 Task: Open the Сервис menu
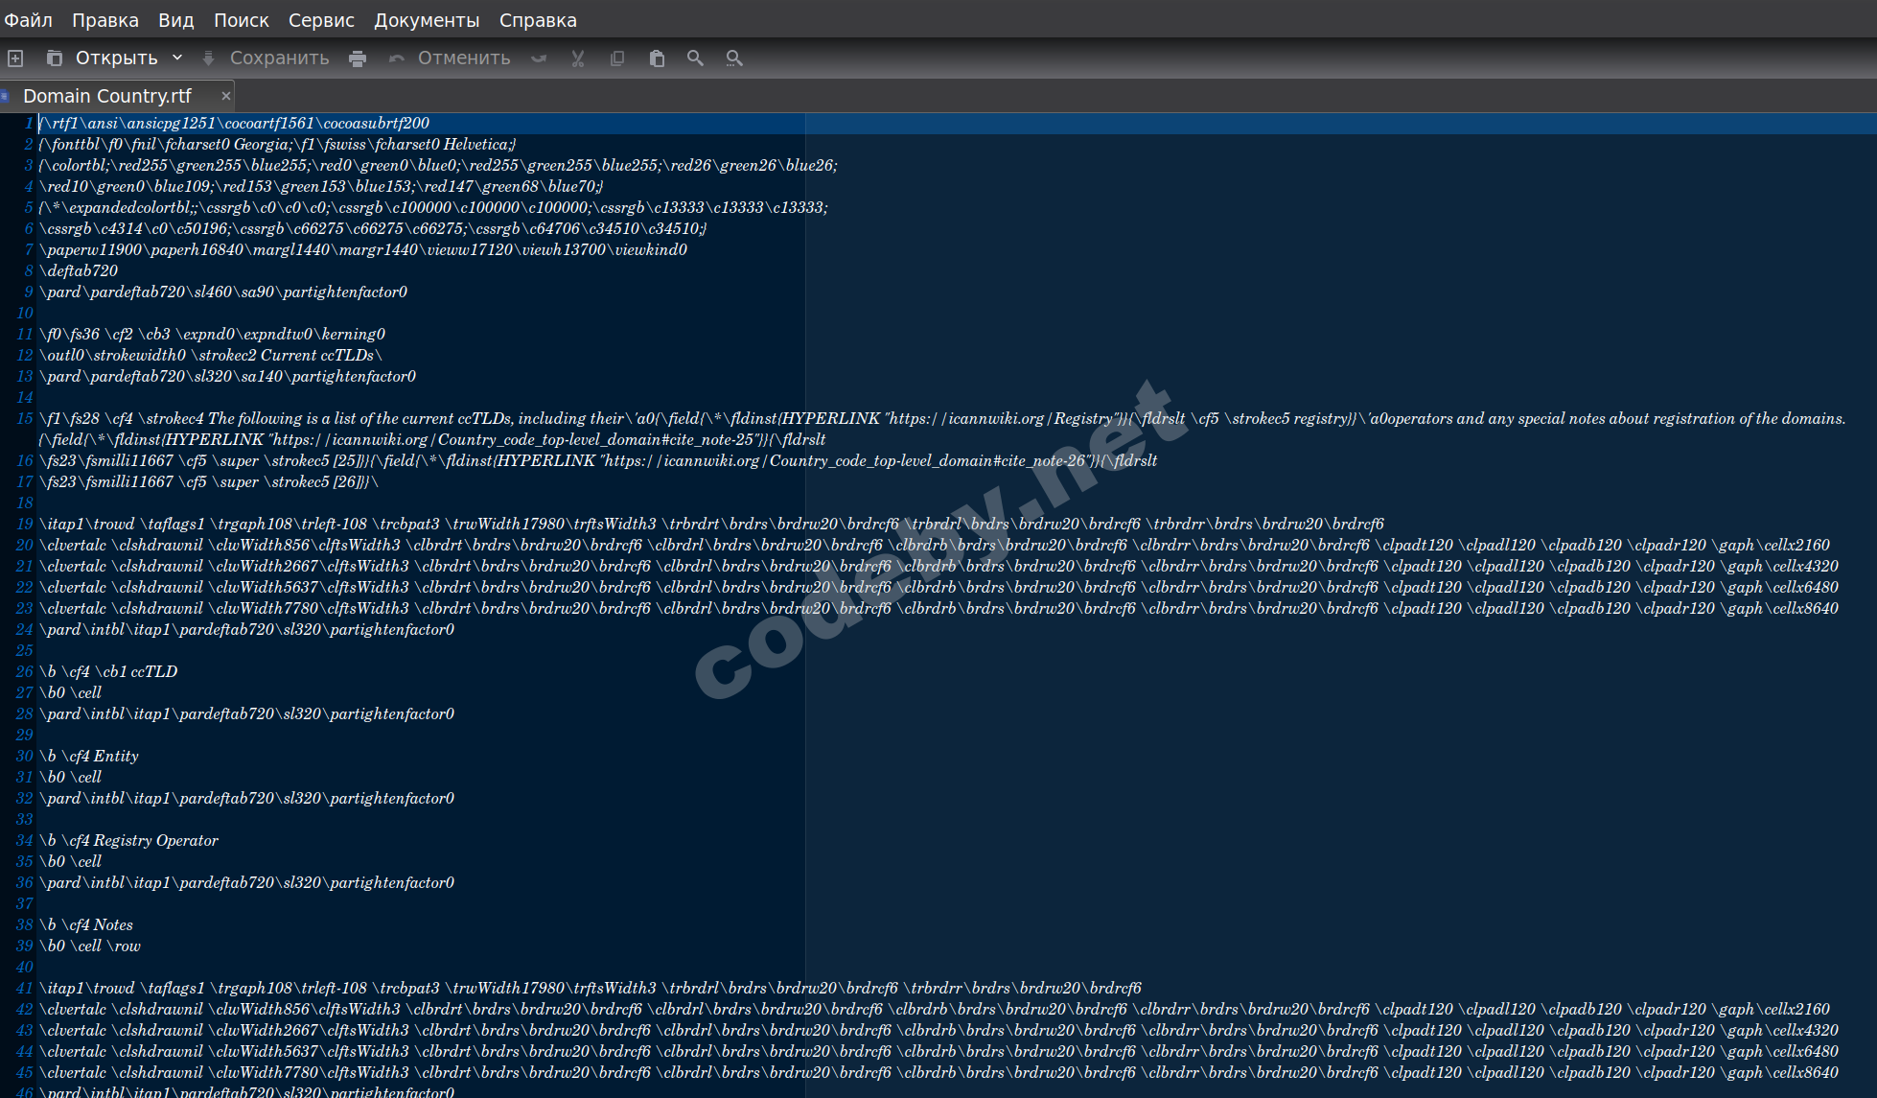(x=322, y=20)
